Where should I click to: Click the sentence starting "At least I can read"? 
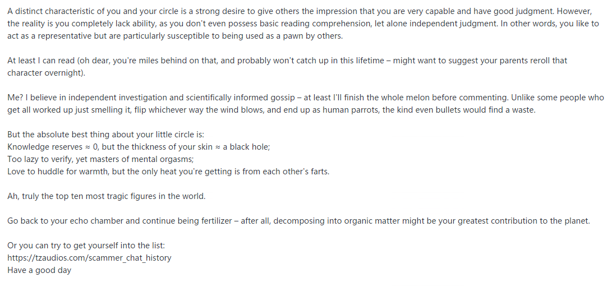[287, 61]
